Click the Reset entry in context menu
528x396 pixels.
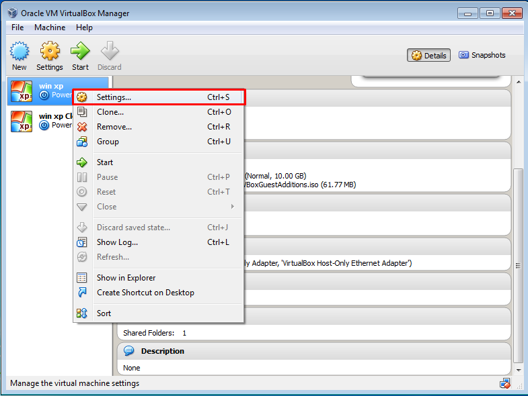click(158, 192)
